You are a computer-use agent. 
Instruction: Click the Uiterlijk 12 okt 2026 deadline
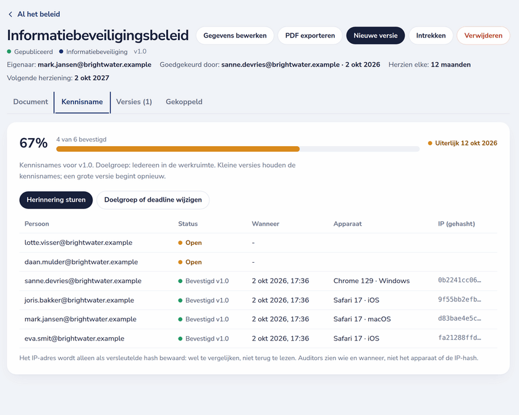(x=462, y=143)
